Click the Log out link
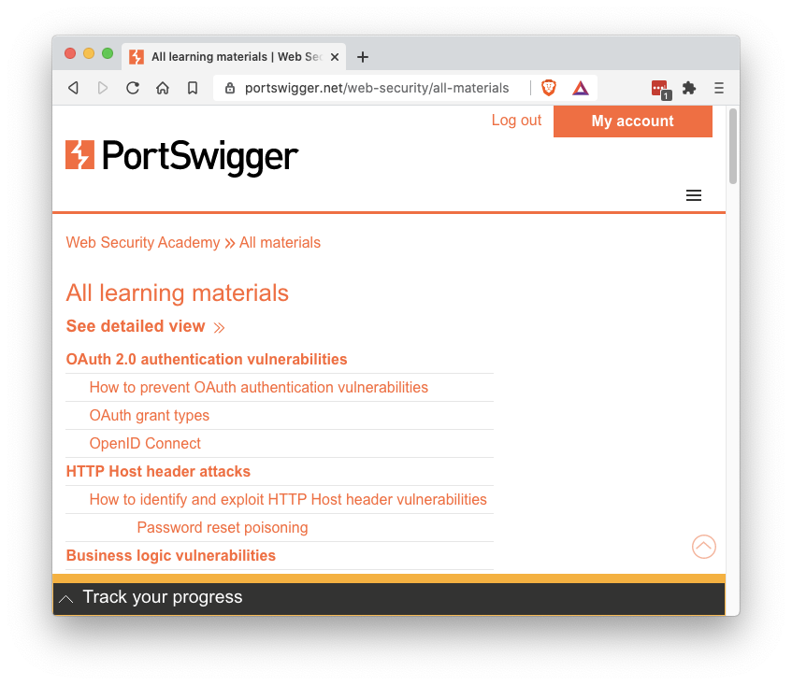 tap(516, 121)
